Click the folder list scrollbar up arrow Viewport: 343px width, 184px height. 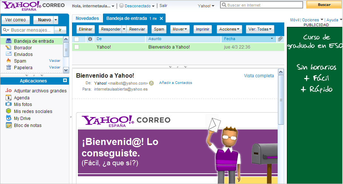(x=66, y=39)
